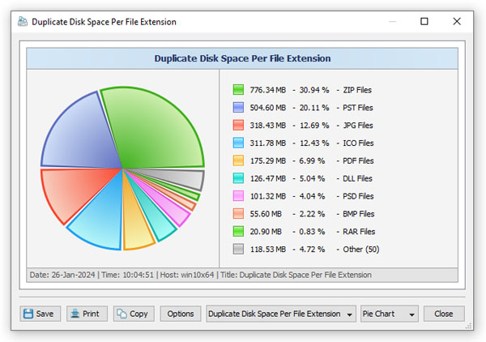Screen dimensions: 486x342
Task: Open the Pie Chart type dropdown
Action: [390, 314]
